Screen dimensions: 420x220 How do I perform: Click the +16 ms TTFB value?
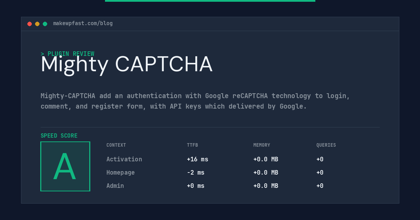pyautogui.click(x=197, y=159)
